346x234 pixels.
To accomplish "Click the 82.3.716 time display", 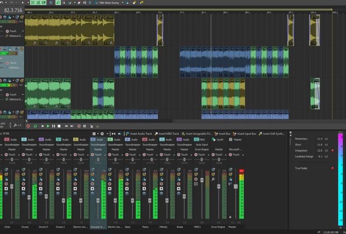I will coord(13,10).
